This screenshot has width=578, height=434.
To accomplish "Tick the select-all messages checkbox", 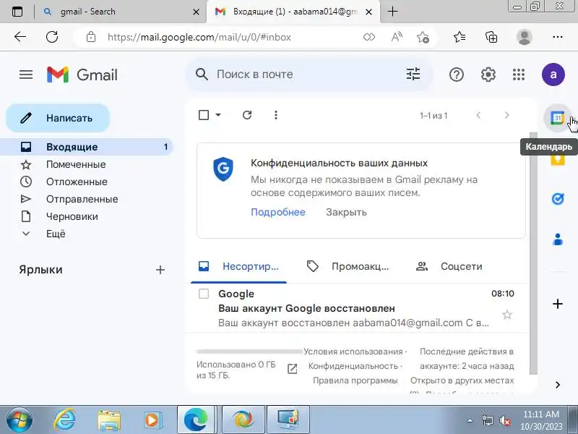I will [x=204, y=115].
